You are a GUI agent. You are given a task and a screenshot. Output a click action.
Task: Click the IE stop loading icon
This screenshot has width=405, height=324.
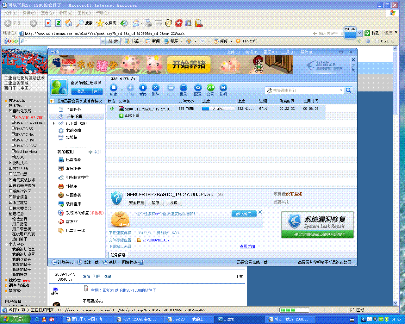(48, 23)
